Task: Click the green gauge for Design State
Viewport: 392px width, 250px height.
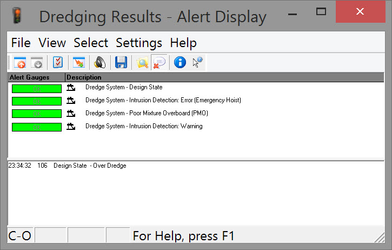Action: pos(36,88)
